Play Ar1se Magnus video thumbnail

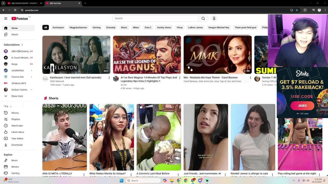pyautogui.click(x=147, y=55)
